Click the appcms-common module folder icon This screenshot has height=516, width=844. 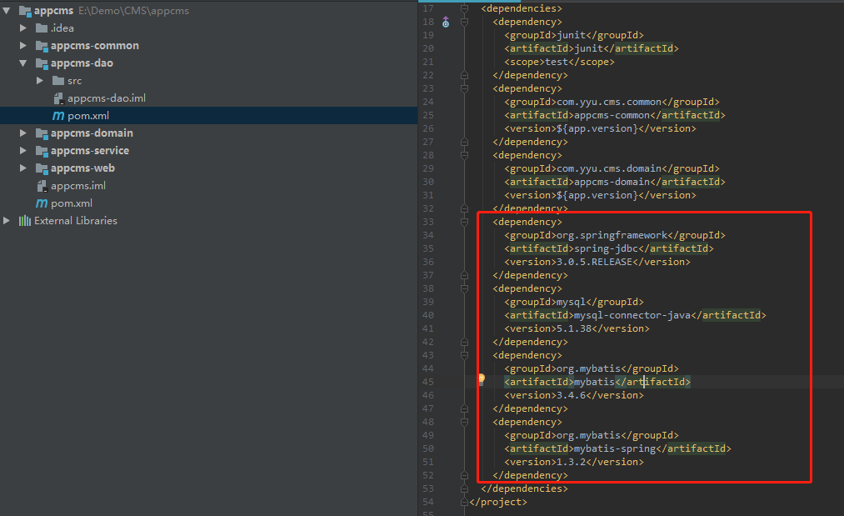(x=42, y=46)
